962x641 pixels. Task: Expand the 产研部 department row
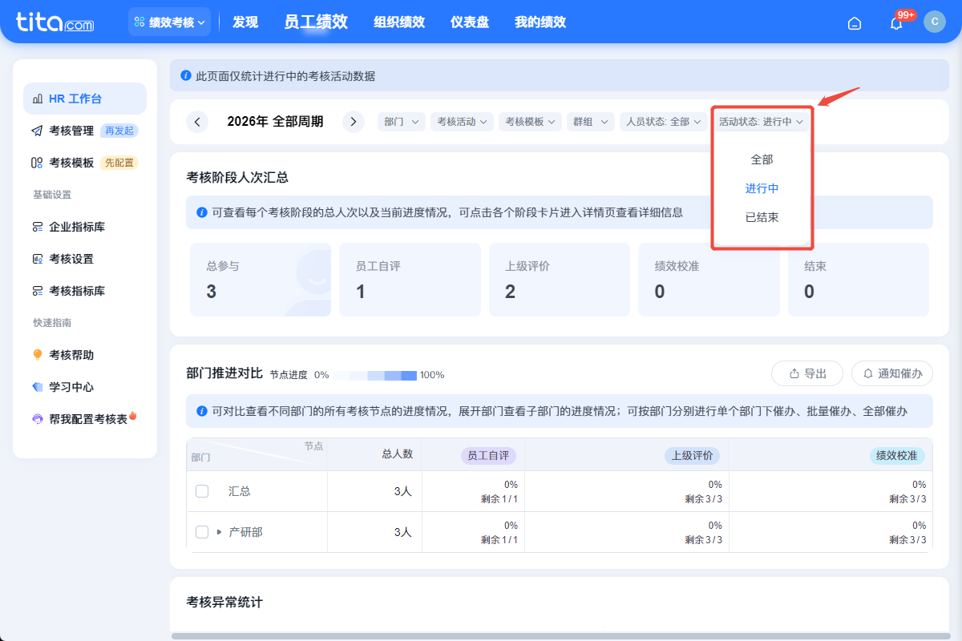219,531
